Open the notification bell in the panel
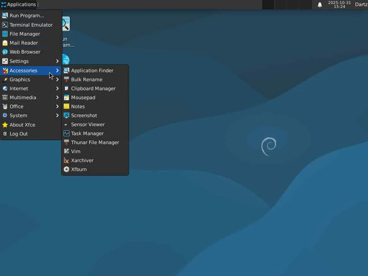This screenshot has width=368, height=276. pos(319,5)
